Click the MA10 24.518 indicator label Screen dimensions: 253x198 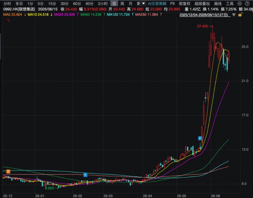(x=38, y=15)
